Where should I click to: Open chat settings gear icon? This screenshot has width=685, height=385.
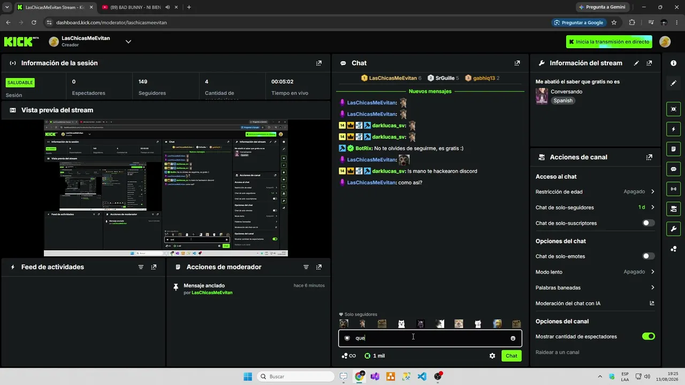(x=492, y=356)
